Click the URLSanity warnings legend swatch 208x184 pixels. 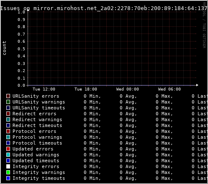[8, 102]
